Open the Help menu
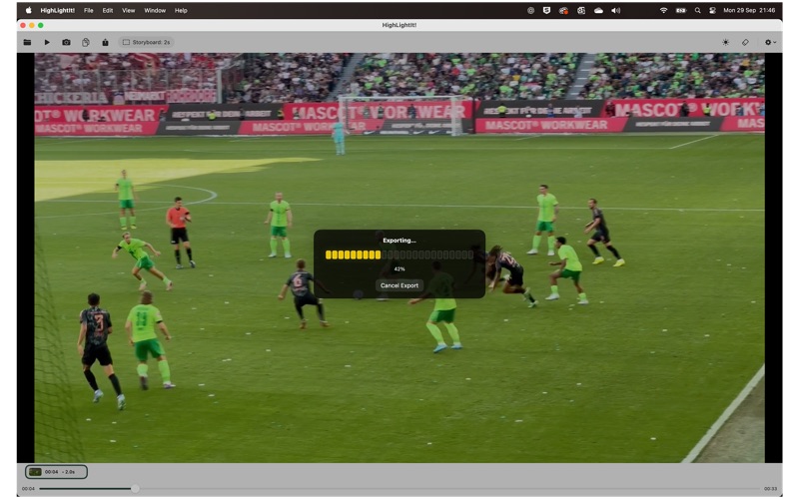This screenshot has height=499, width=799. (x=181, y=10)
